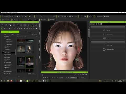Collapse the second section header in Modify panel

point(108,42)
